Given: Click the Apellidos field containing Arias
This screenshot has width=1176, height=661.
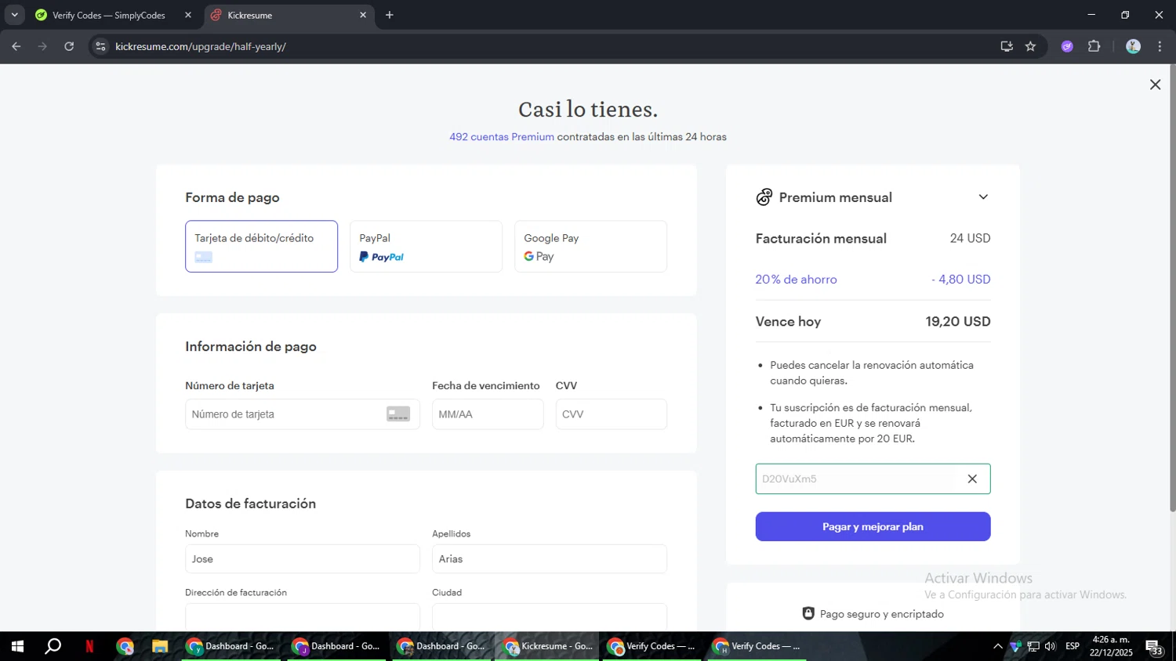Looking at the screenshot, I should (x=550, y=559).
